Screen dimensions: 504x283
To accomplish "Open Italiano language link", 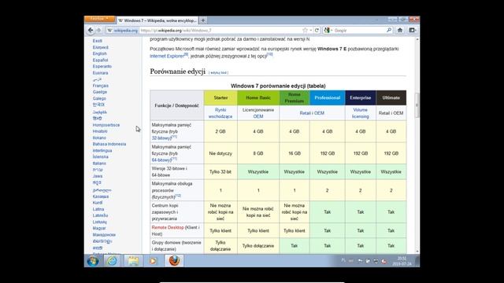I will (x=99, y=164).
